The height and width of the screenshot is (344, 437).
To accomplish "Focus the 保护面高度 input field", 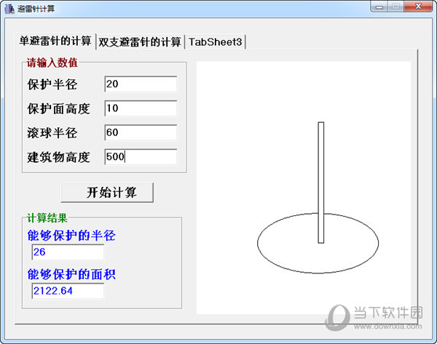I will [x=141, y=108].
